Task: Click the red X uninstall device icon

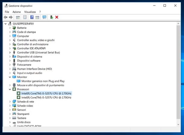Action: (x=57, y=17)
